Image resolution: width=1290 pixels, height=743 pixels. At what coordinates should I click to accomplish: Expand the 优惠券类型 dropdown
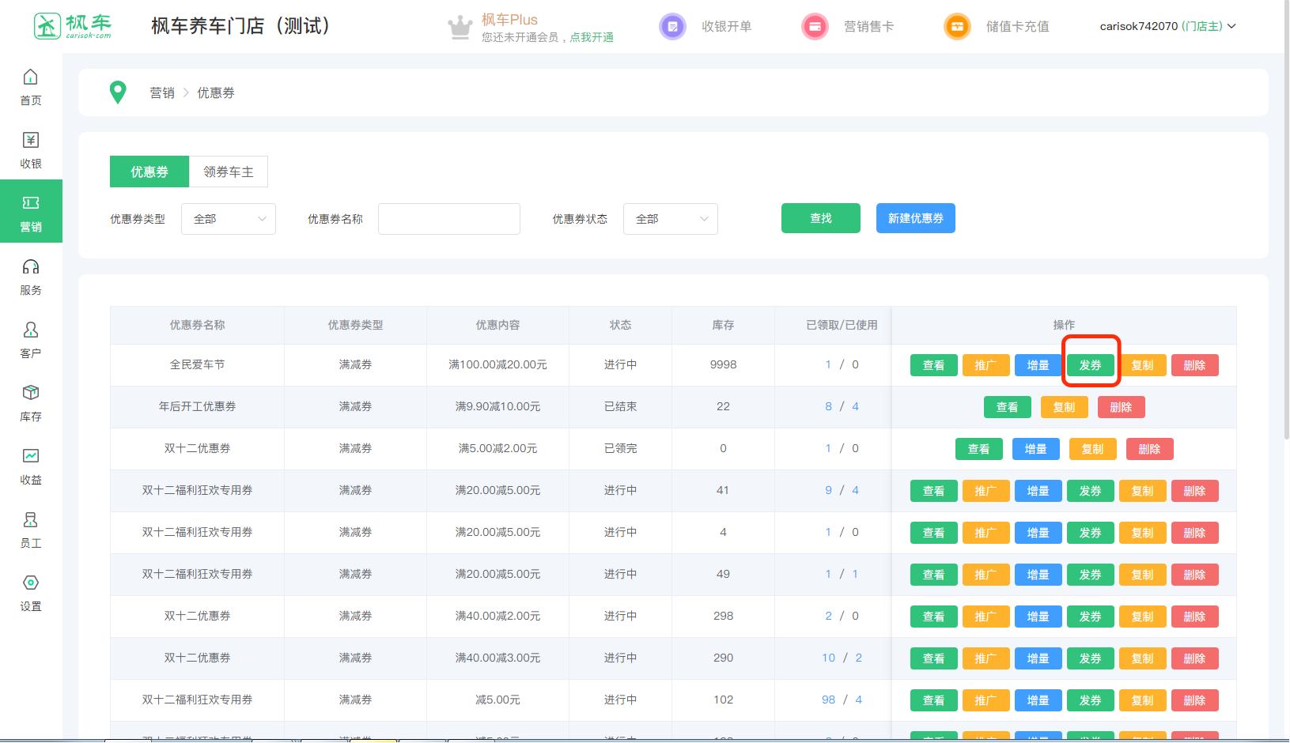click(229, 219)
